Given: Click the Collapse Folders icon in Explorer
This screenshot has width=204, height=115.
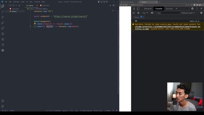Looking at the screenshot, I should click(19, 5).
